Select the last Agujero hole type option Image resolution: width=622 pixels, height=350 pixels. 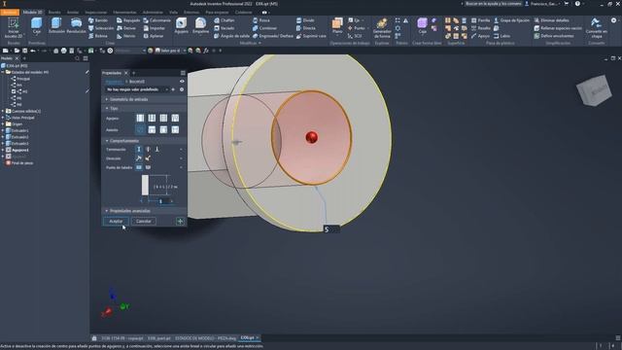[x=175, y=118]
